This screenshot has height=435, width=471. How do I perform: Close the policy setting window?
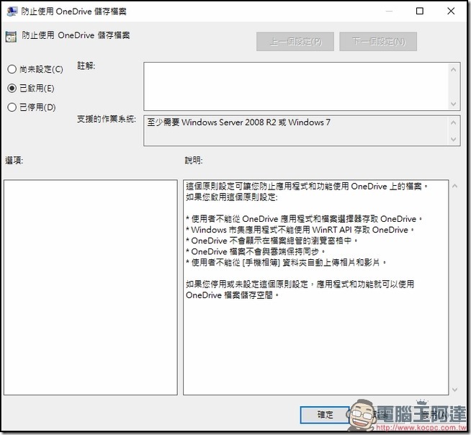coord(451,11)
